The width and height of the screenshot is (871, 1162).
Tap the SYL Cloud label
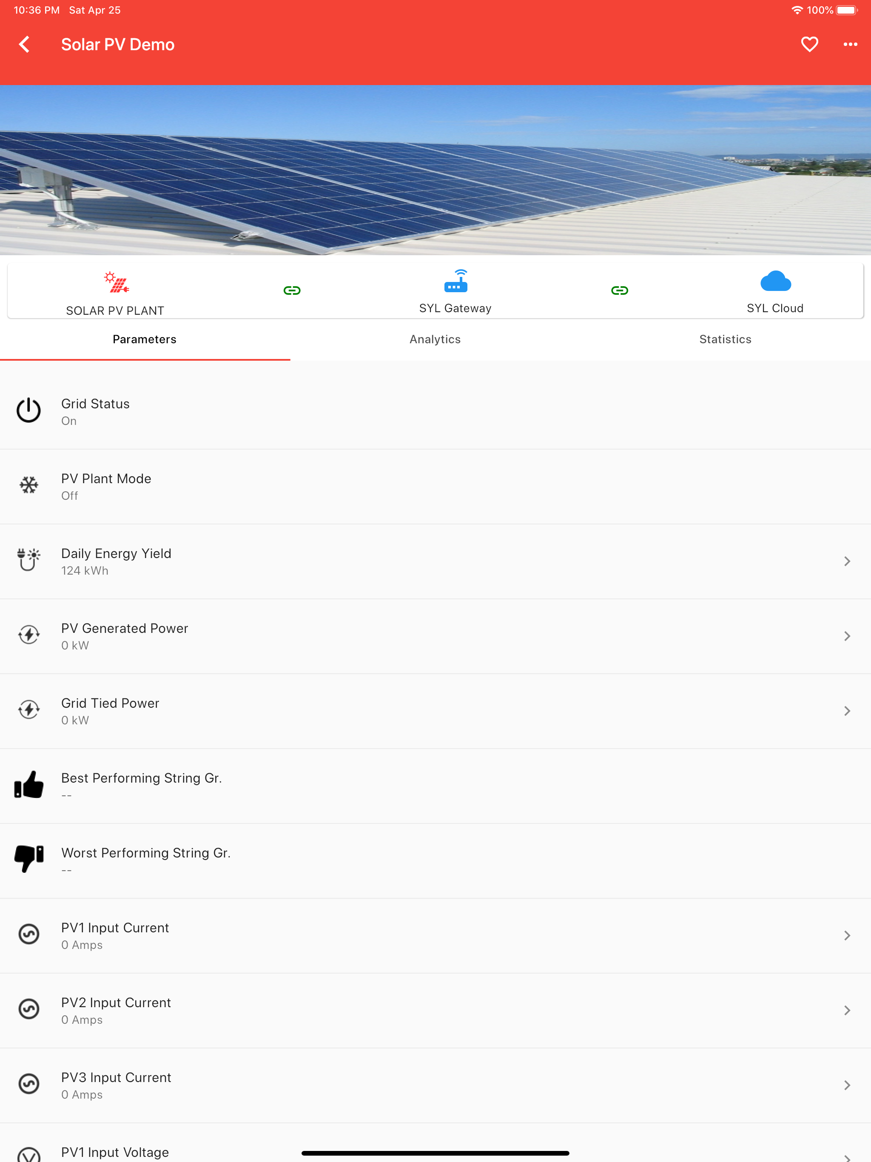pyautogui.click(x=775, y=308)
